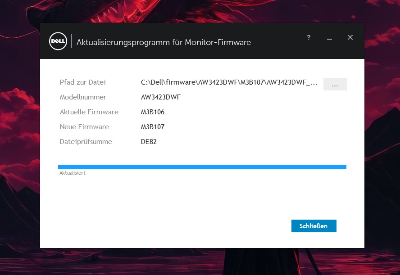Select the current firmware value "M3B106"
400x275 pixels.
153,112
